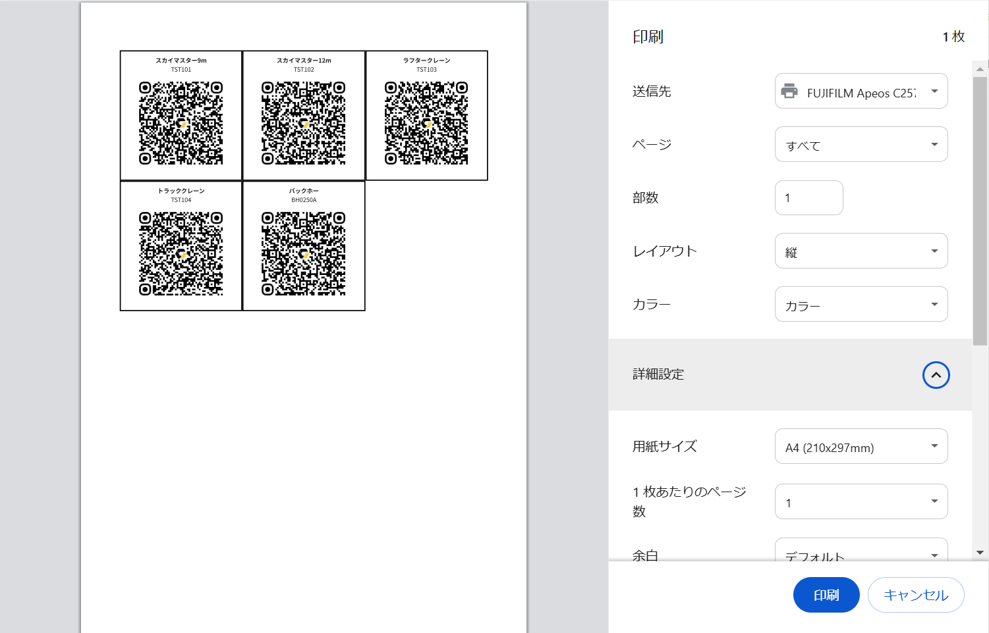Click the トラッククレーン TST104 QR code

click(x=181, y=253)
